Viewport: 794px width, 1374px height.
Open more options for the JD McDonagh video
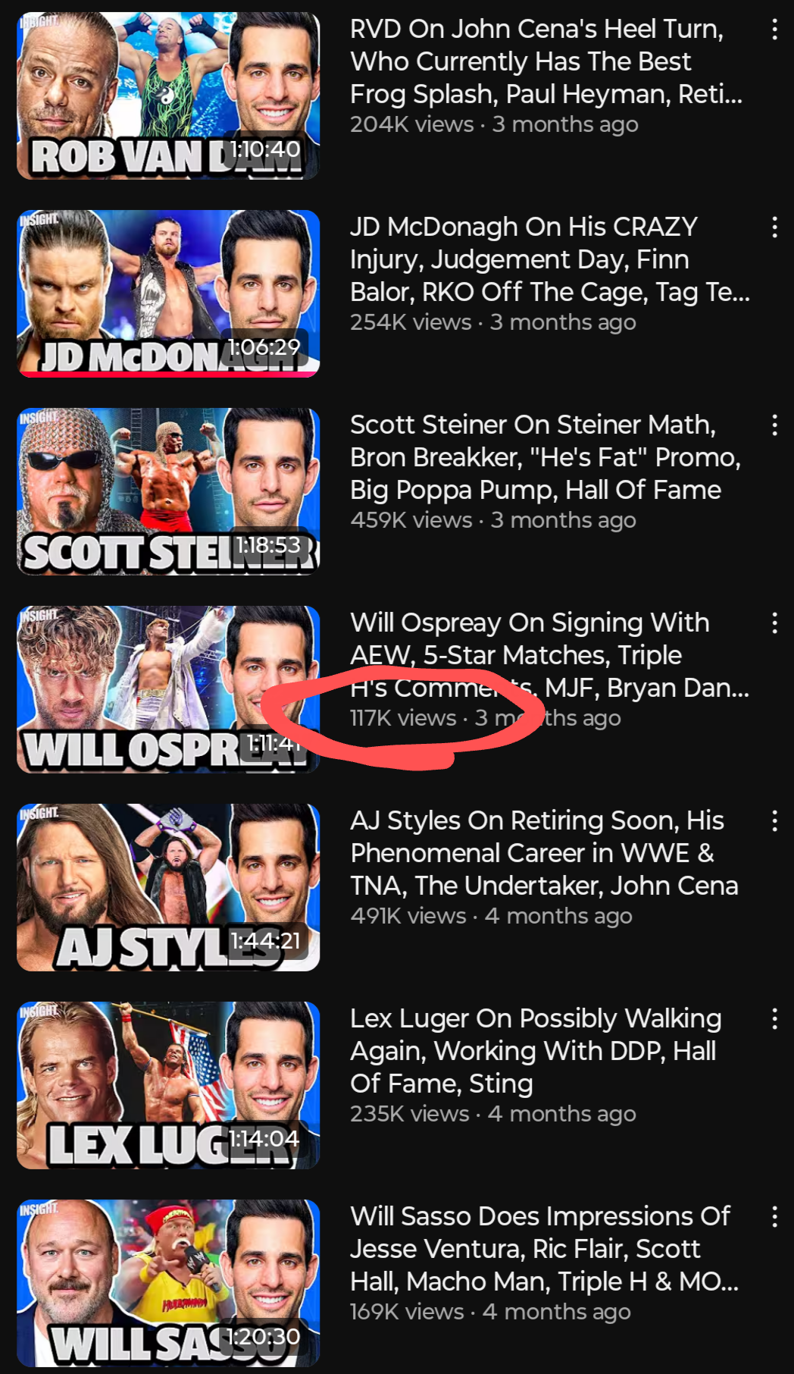tap(774, 227)
